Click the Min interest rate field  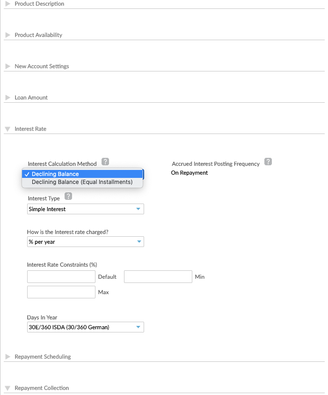(158, 276)
